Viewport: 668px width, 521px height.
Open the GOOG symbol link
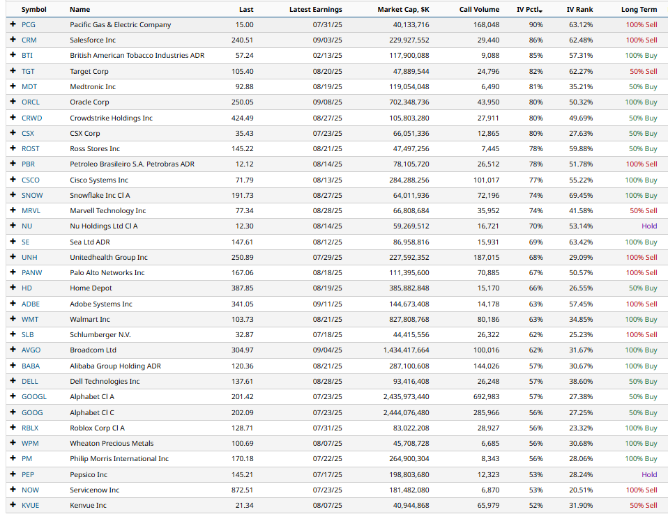coord(32,412)
